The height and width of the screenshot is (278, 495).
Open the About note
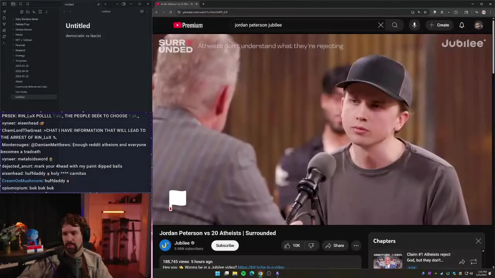pyautogui.click(x=19, y=81)
